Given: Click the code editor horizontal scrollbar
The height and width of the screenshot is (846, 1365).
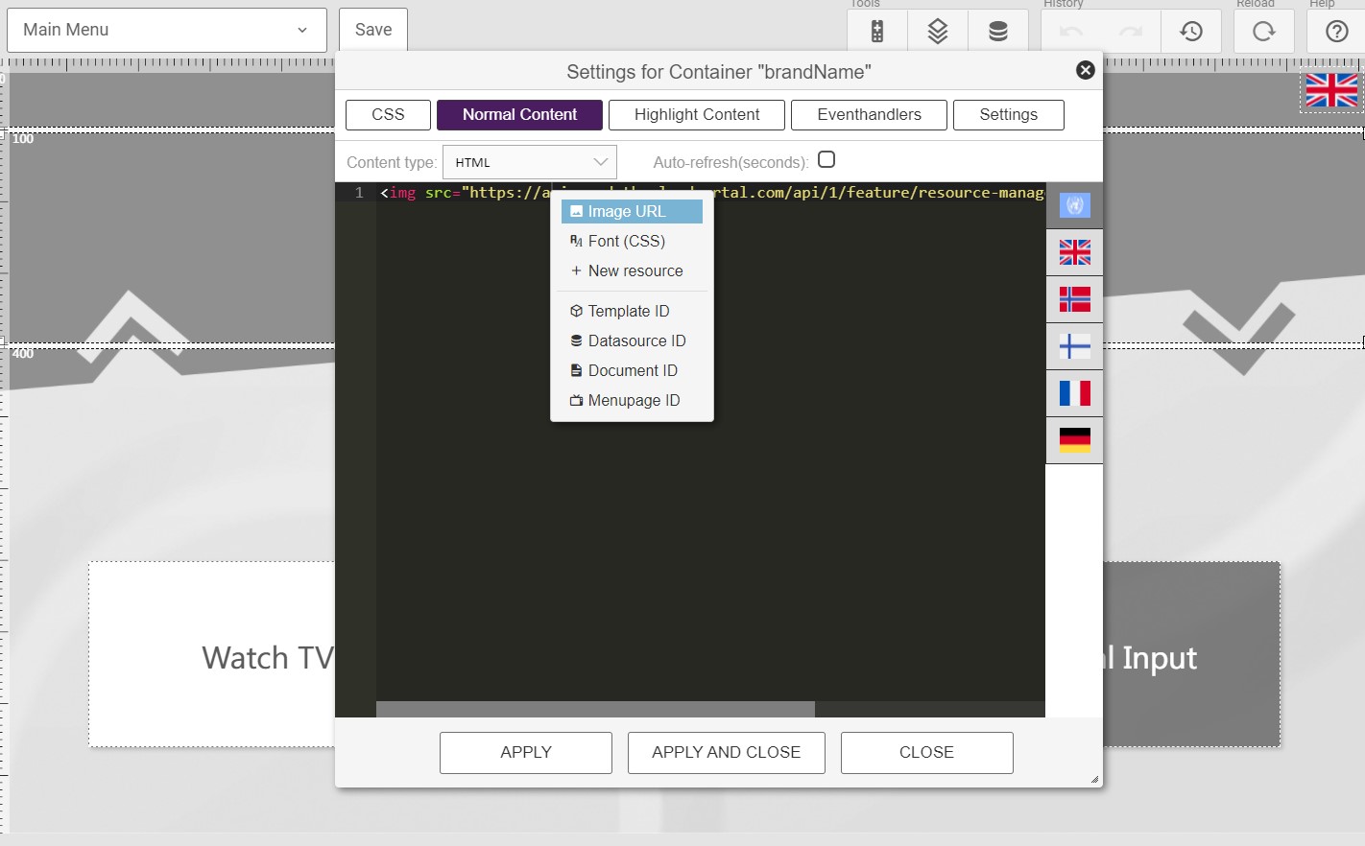Looking at the screenshot, I should (595, 709).
